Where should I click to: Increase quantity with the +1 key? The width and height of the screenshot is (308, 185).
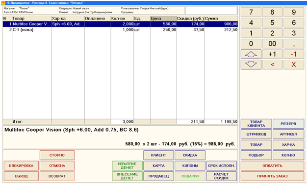272,54
